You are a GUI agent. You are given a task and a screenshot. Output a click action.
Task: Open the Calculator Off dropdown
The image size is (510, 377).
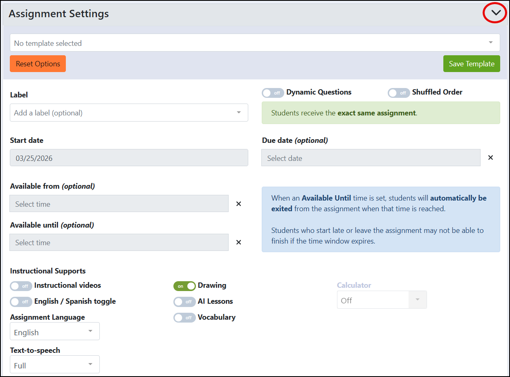(x=382, y=300)
